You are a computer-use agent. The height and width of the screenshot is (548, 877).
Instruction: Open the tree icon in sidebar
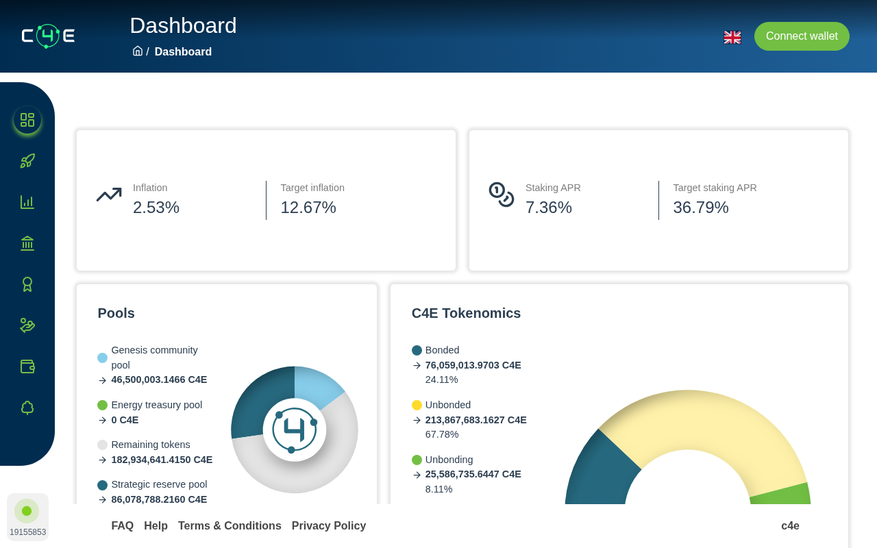[27, 408]
